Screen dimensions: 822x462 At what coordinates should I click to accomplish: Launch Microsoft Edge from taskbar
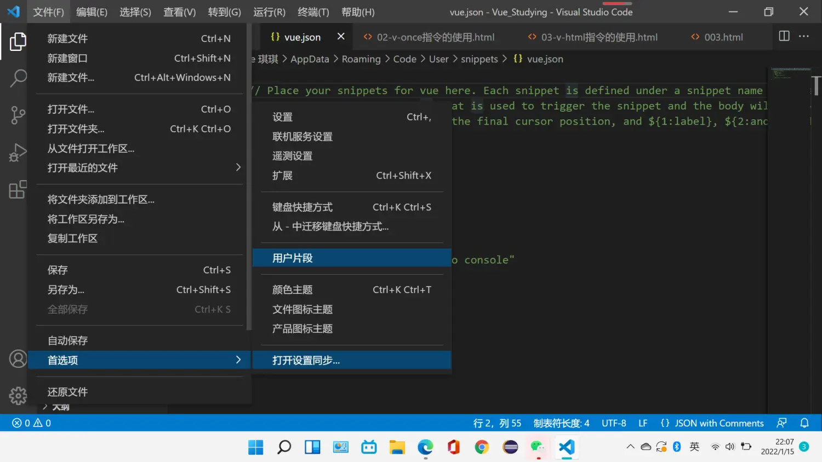425,447
